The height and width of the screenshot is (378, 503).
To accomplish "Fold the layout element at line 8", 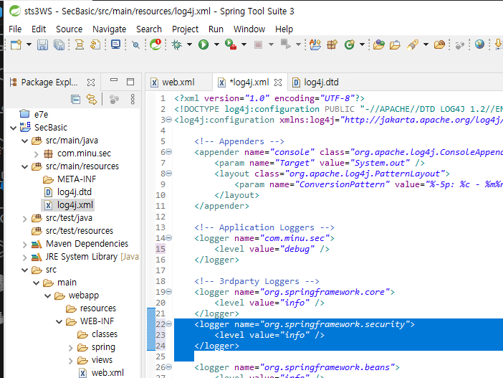I will 168,174.
